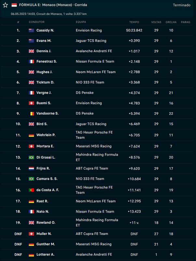Click the UK flag next to Bird S.
The image size is (196, 261).
[31, 124]
